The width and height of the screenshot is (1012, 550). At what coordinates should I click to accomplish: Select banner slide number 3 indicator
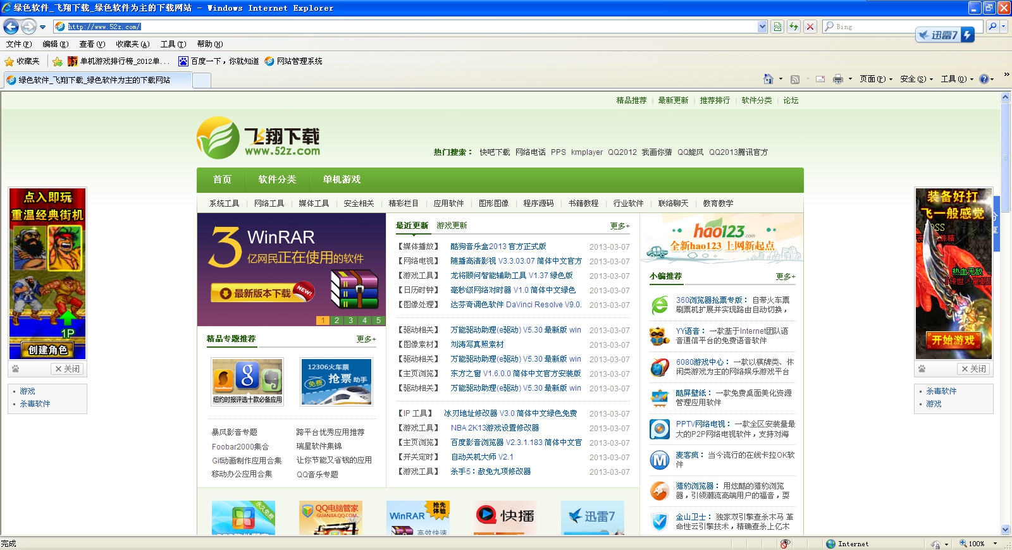pyautogui.click(x=350, y=321)
